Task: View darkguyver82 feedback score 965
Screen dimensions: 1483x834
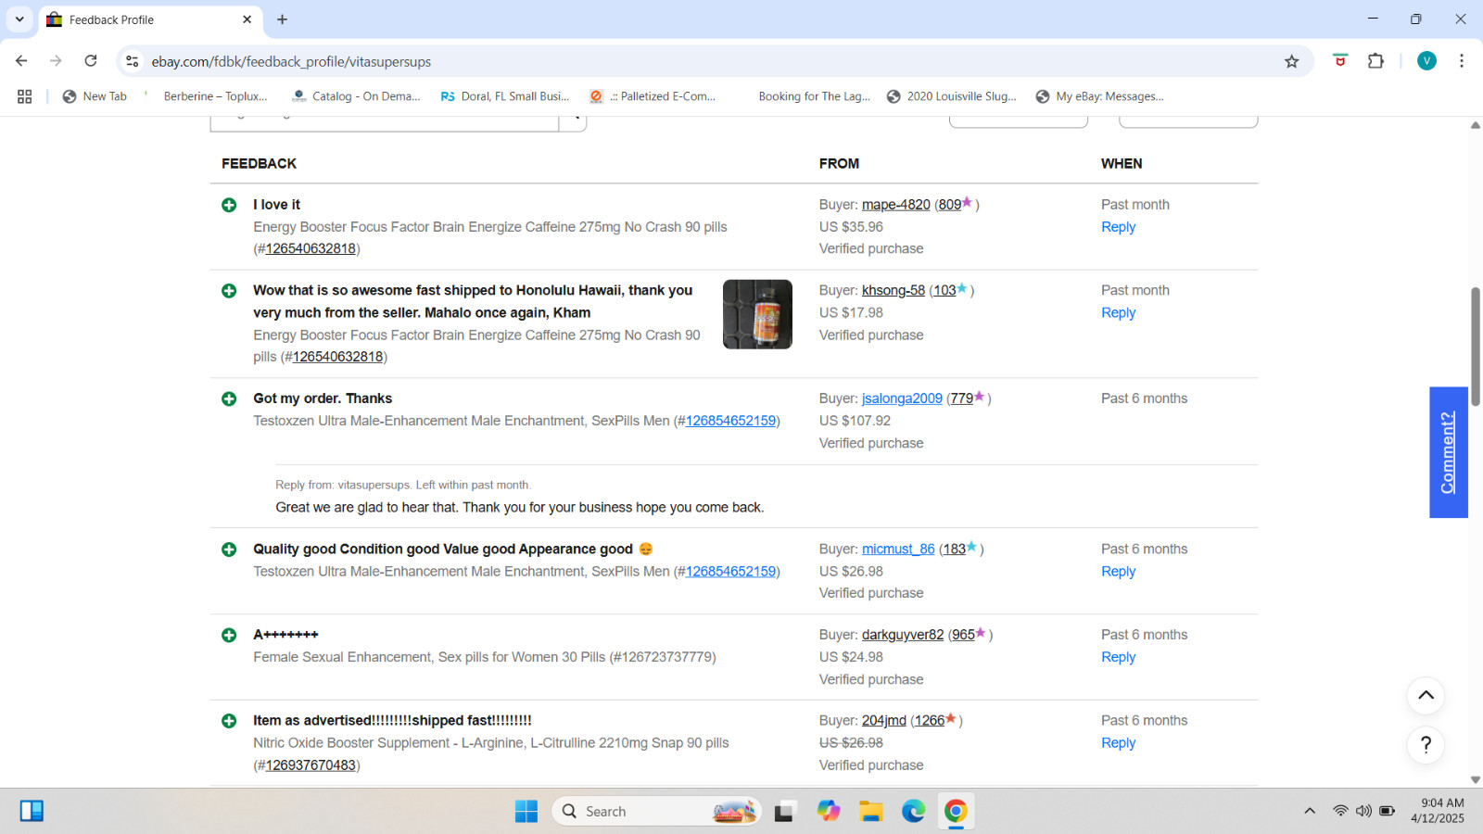Action: coord(963,635)
